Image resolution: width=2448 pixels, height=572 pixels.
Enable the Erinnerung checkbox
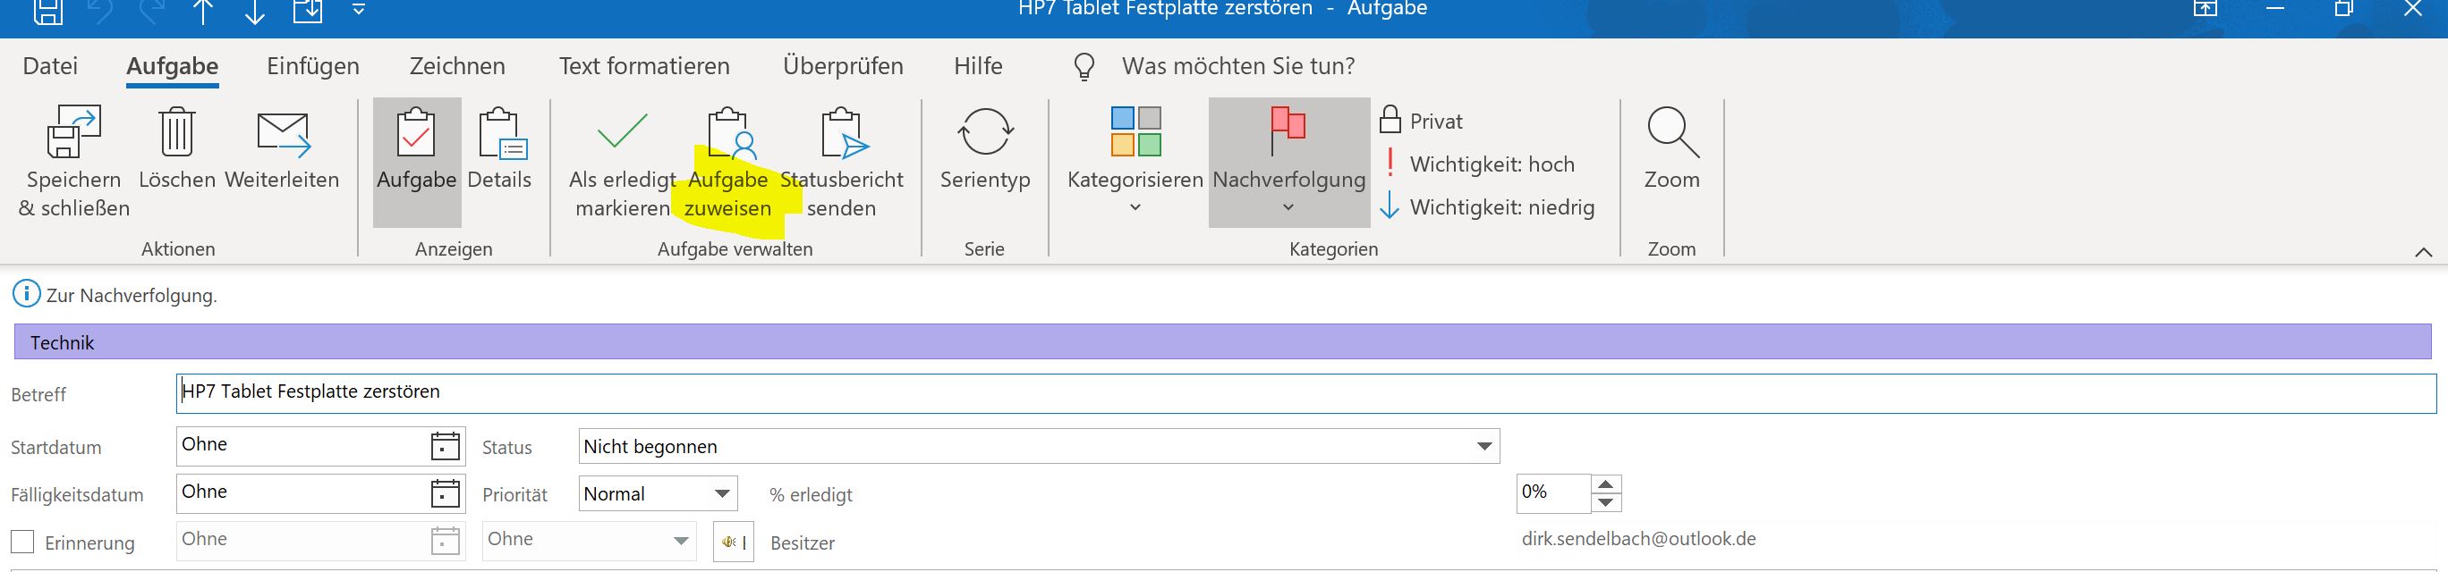pos(21,542)
